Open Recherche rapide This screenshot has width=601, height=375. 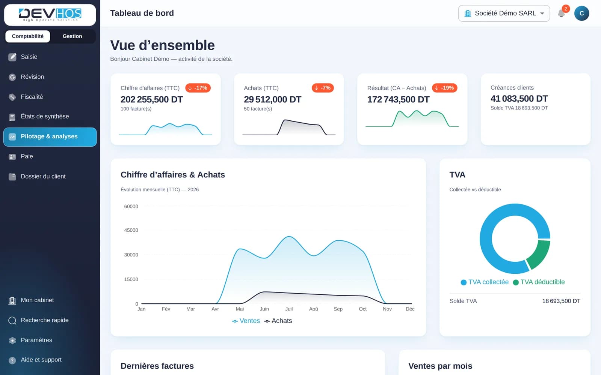(x=50, y=320)
